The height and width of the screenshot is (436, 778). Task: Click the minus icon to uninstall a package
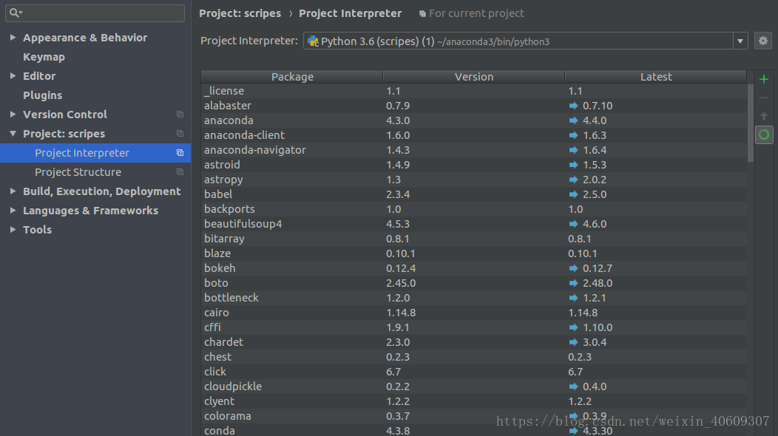tap(764, 98)
